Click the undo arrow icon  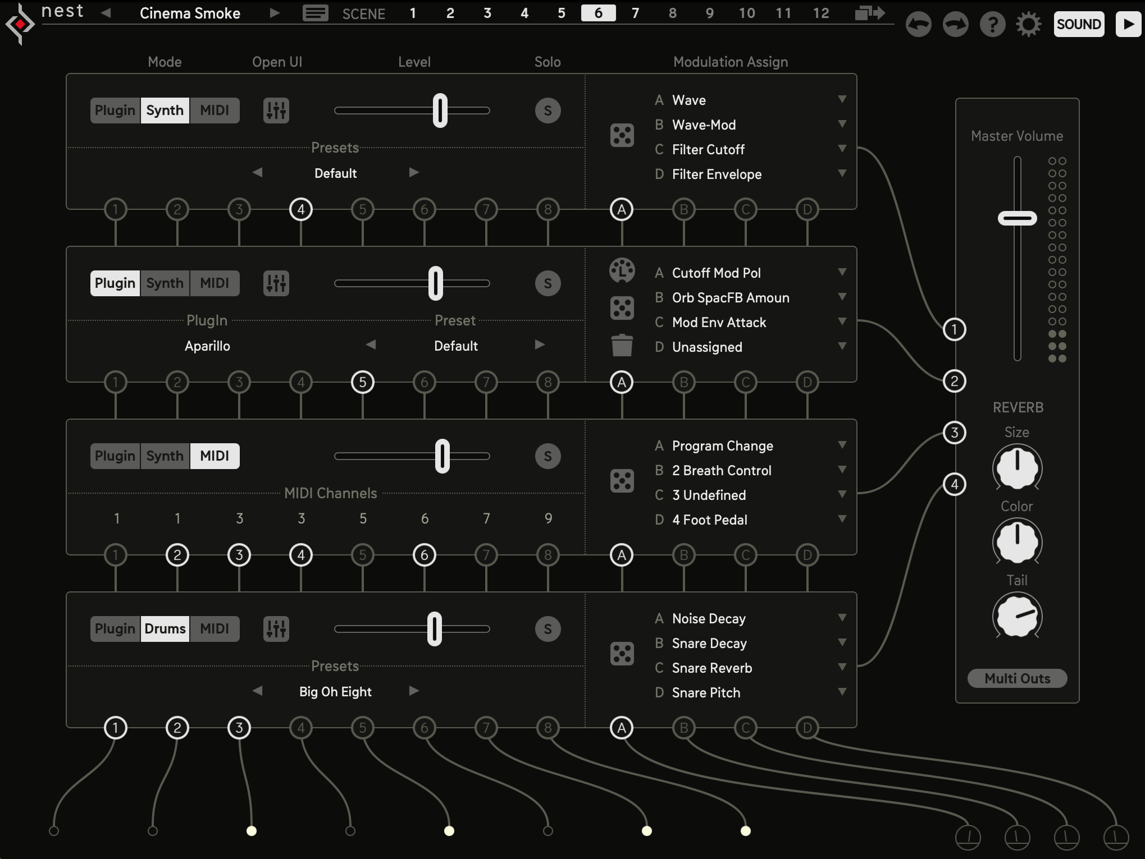tap(918, 25)
